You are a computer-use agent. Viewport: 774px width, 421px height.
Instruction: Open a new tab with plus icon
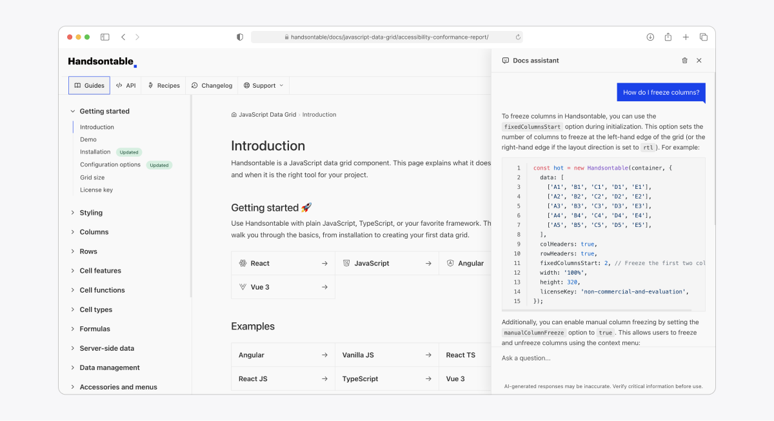(x=686, y=37)
